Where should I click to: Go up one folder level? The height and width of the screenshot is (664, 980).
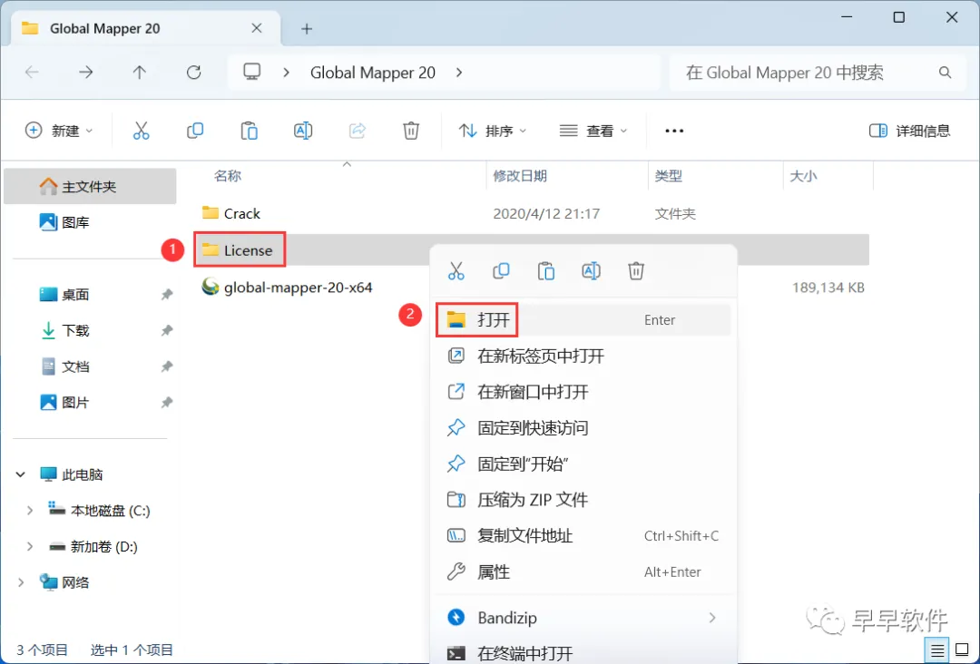[140, 73]
